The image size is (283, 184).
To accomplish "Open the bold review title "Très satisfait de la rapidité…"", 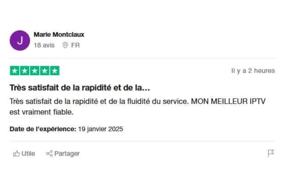I will [80, 87].
